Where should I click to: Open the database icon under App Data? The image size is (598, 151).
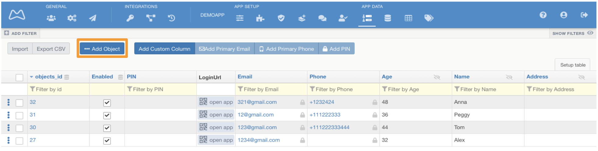[x=388, y=18]
